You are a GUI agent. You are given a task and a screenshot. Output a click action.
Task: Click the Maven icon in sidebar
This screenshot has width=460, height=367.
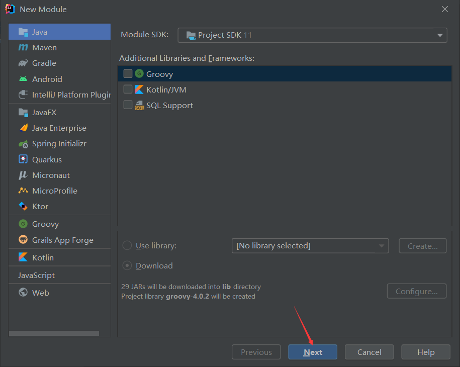coord(23,48)
